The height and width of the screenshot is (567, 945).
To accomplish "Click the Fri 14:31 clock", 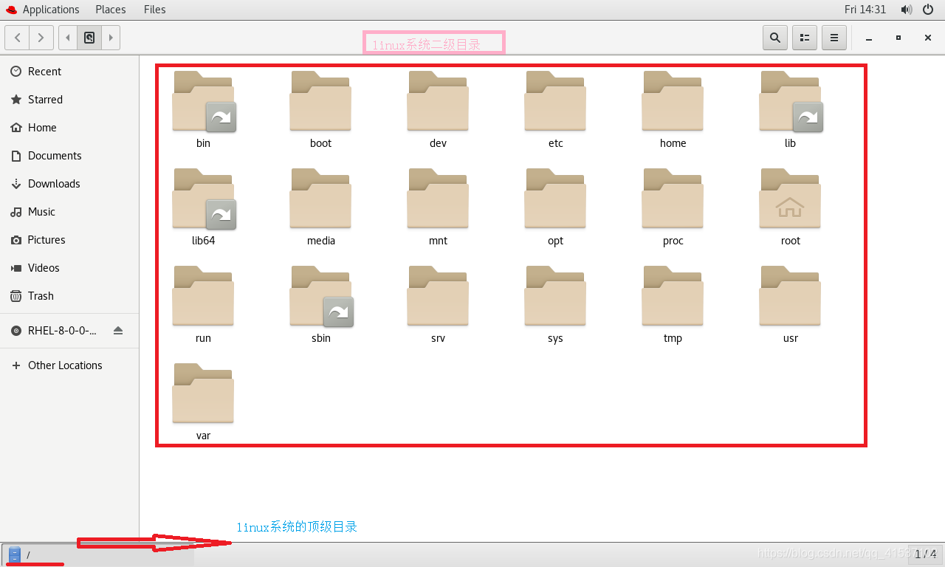I will pyautogui.click(x=865, y=10).
